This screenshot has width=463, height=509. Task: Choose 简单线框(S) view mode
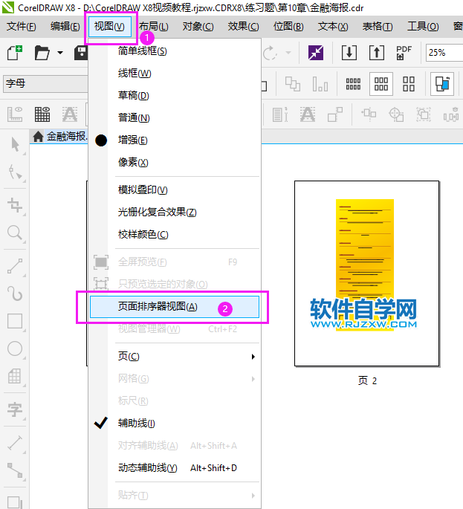(x=175, y=51)
